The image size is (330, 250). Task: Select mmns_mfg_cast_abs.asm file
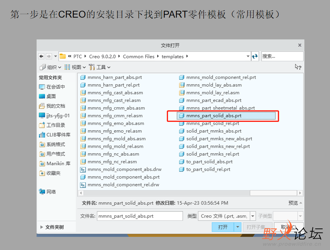click(112, 93)
